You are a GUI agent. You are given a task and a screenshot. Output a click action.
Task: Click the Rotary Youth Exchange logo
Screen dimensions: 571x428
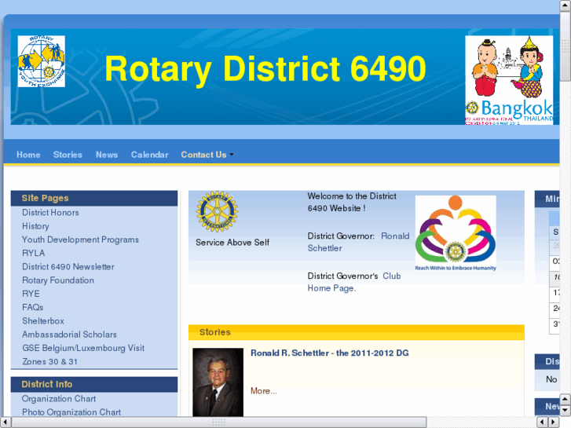tap(41, 61)
